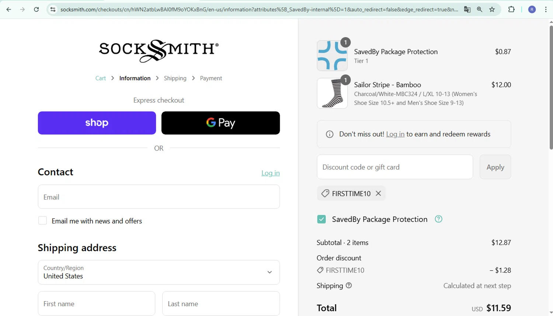Uncheck SavedBy Package Protection checkbox
Screen dimensions: 553x316
click(x=321, y=219)
